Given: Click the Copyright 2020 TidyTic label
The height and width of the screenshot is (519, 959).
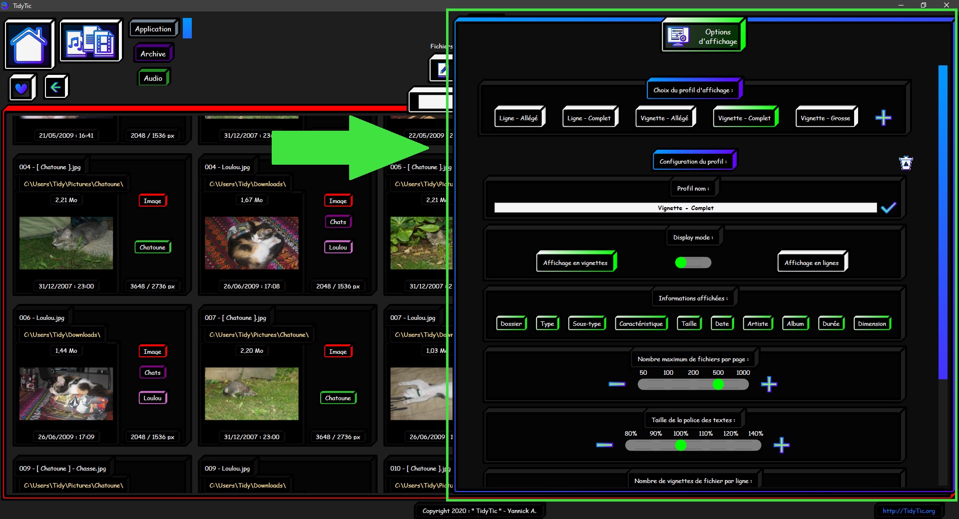Looking at the screenshot, I should tap(479, 511).
